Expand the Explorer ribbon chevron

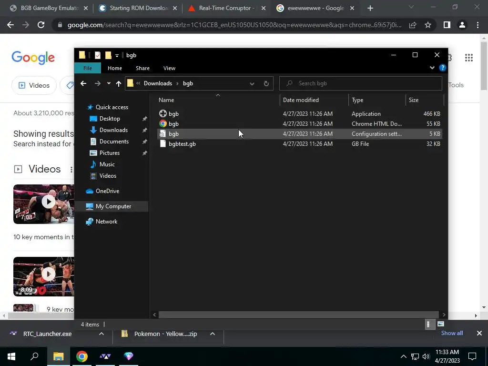coord(432,68)
